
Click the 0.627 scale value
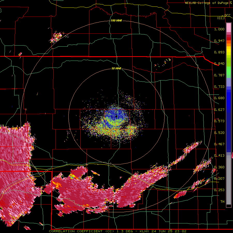(219, 110)
